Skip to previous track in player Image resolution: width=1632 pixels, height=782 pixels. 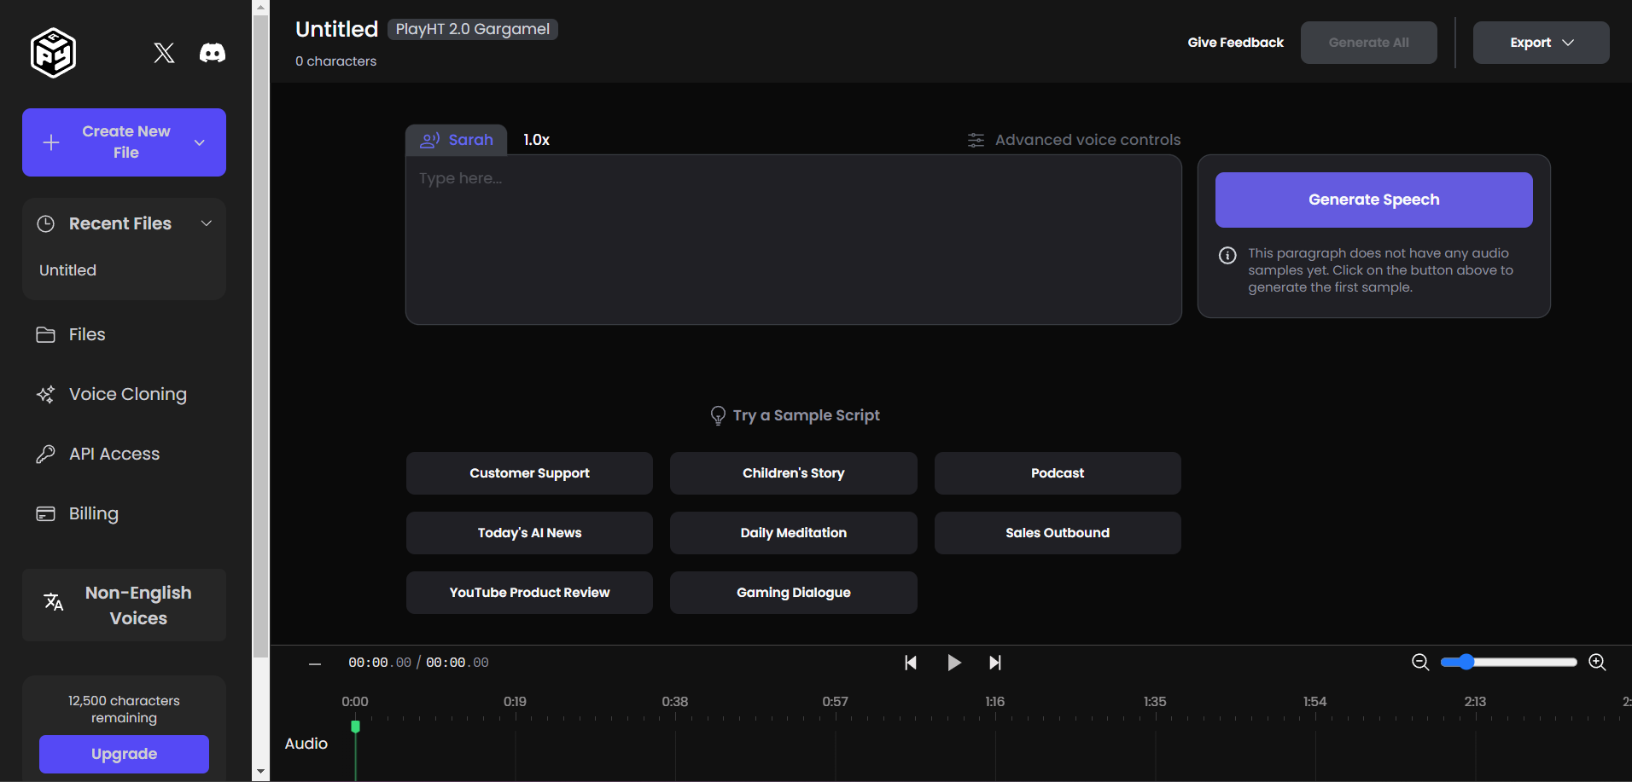911,663
